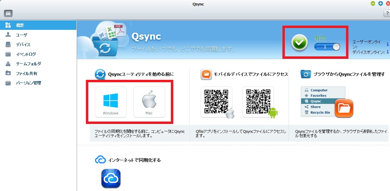Switch off the 有効 enable toggle

click(327, 47)
